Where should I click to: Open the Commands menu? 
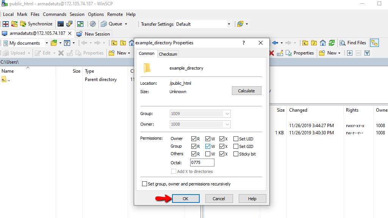[x=55, y=14]
